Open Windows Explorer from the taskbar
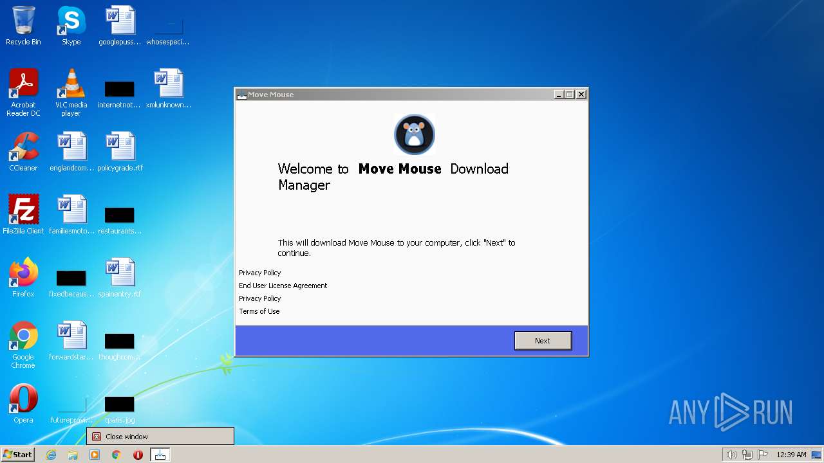The width and height of the screenshot is (824, 463). [73, 455]
